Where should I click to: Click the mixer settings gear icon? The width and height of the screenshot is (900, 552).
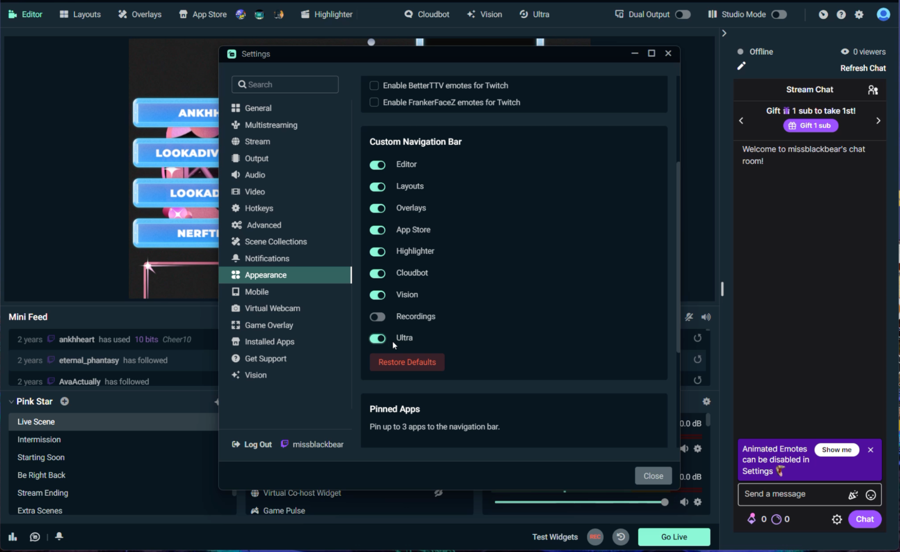coord(706,401)
